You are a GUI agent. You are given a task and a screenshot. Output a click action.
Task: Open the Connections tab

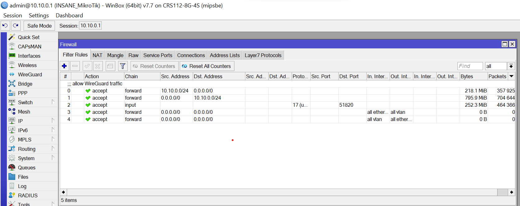click(x=191, y=55)
